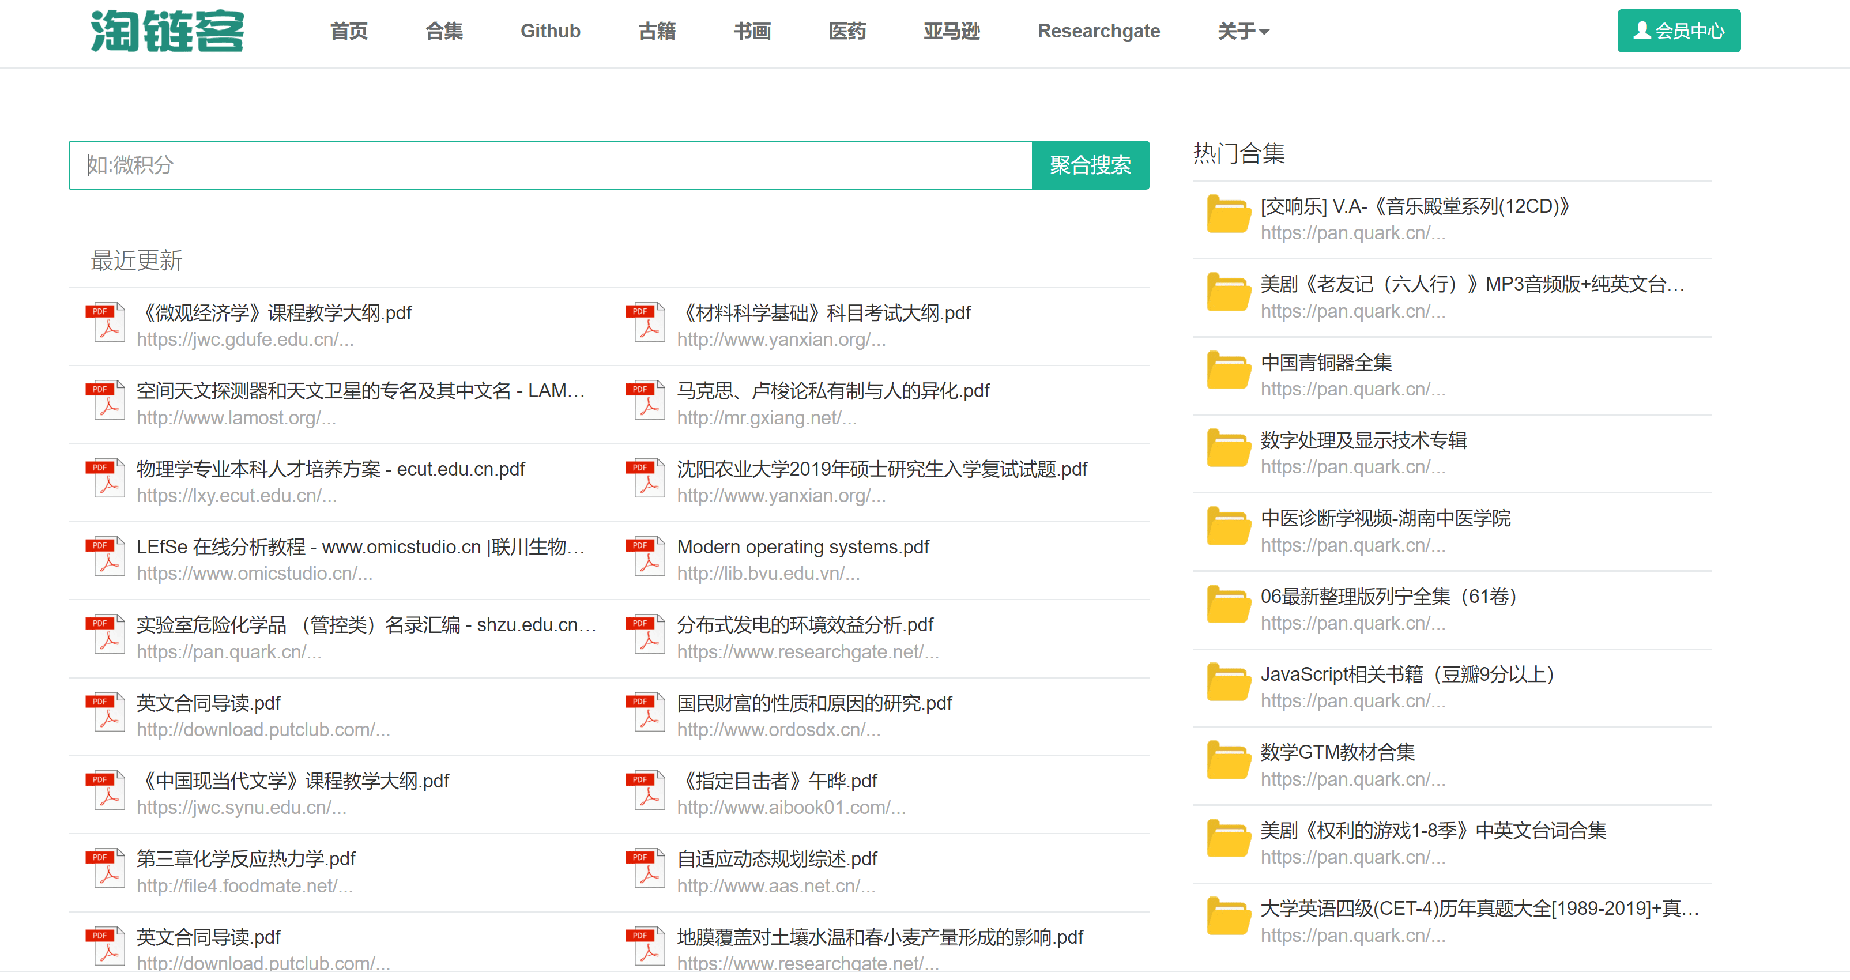Focus the 如:微积分 search input field
This screenshot has height=980, width=1850.
550,165
